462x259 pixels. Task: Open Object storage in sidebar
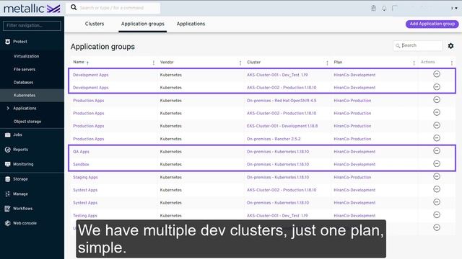(x=27, y=122)
